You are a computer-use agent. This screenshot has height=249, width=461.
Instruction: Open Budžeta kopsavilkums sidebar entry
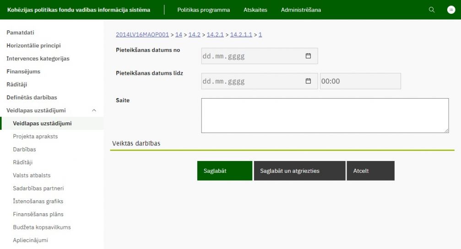coord(42,227)
